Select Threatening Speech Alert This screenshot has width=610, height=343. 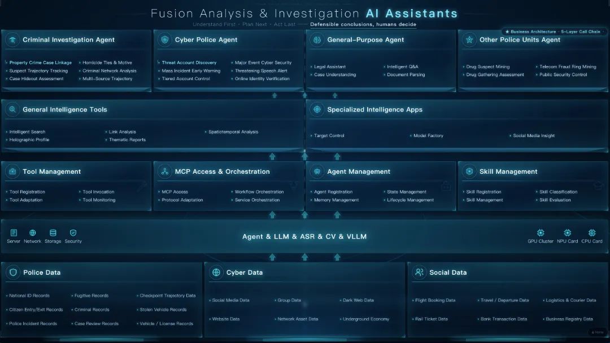coord(261,71)
